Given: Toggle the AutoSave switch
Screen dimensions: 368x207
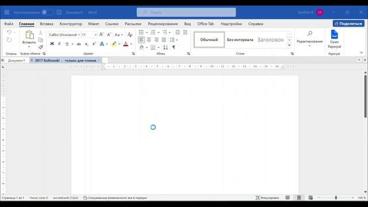Looking at the screenshot, I should [47, 12].
